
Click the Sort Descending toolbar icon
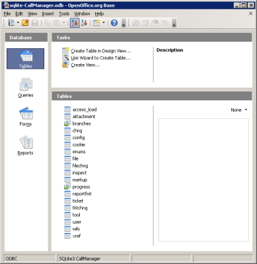pyautogui.click(x=84, y=22)
